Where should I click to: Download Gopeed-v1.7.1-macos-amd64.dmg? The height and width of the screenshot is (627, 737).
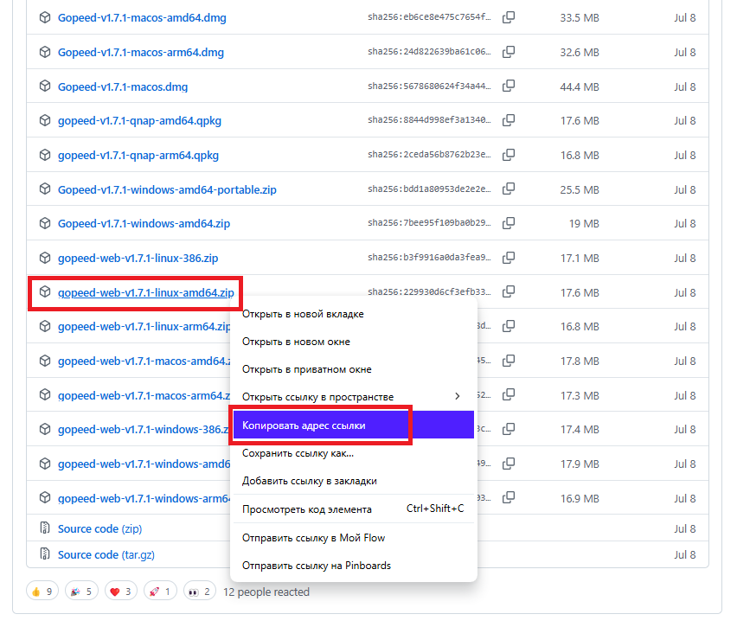click(142, 18)
